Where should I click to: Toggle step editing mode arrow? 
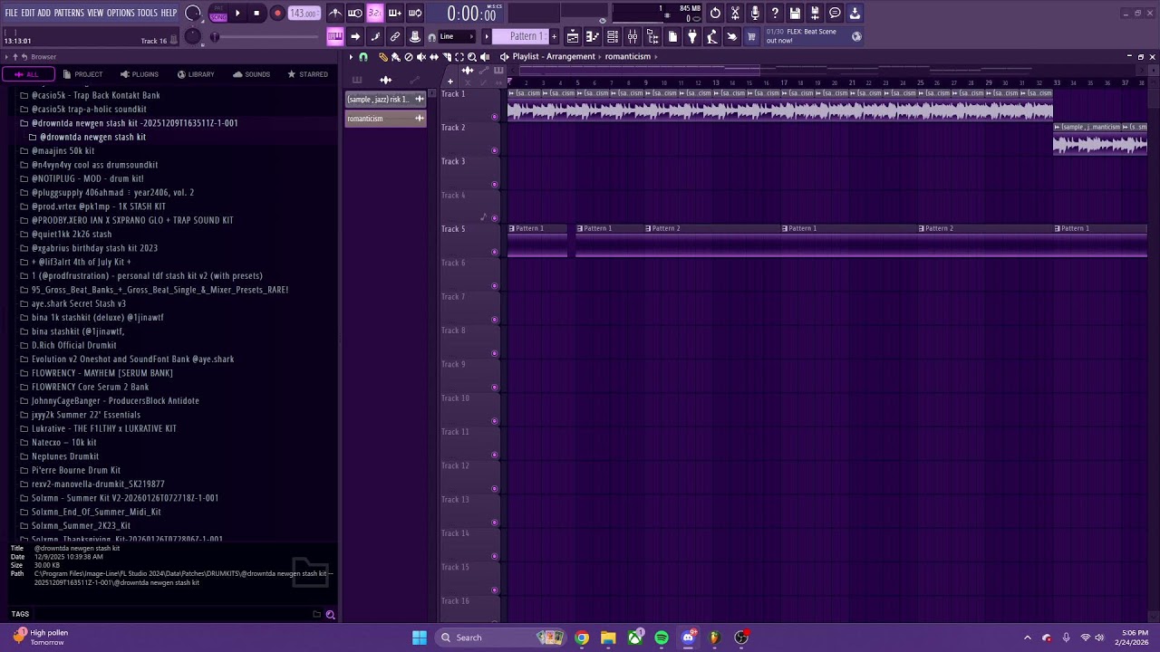tap(355, 37)
